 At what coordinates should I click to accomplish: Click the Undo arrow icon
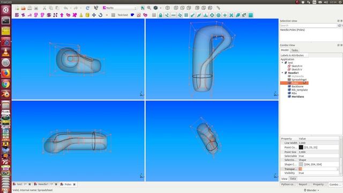tap(65, 8)
